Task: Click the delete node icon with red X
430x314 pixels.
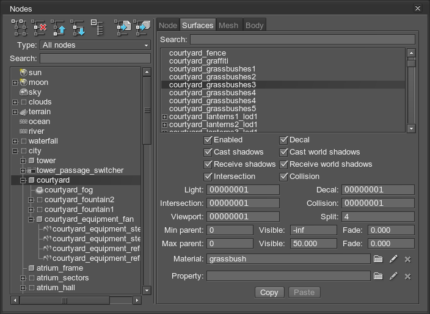Action: pyautogui.click(x=39, y=27)
